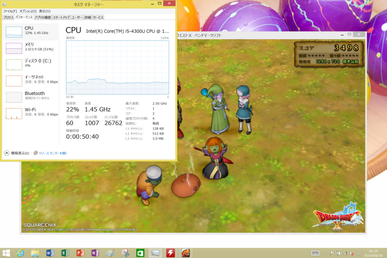Switch to the プロセス tab
The image size is (387, 258).
(8, 17)
